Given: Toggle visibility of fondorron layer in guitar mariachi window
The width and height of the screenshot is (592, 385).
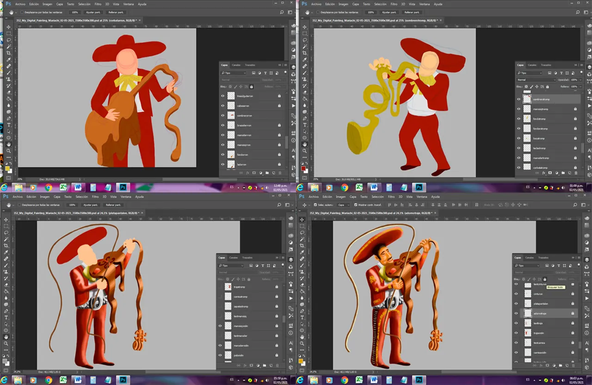Looking at the screenshot, I should (x=222, y=154).
